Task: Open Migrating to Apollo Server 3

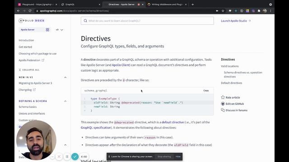Action: pyautogui.click(x=35, y=83)
